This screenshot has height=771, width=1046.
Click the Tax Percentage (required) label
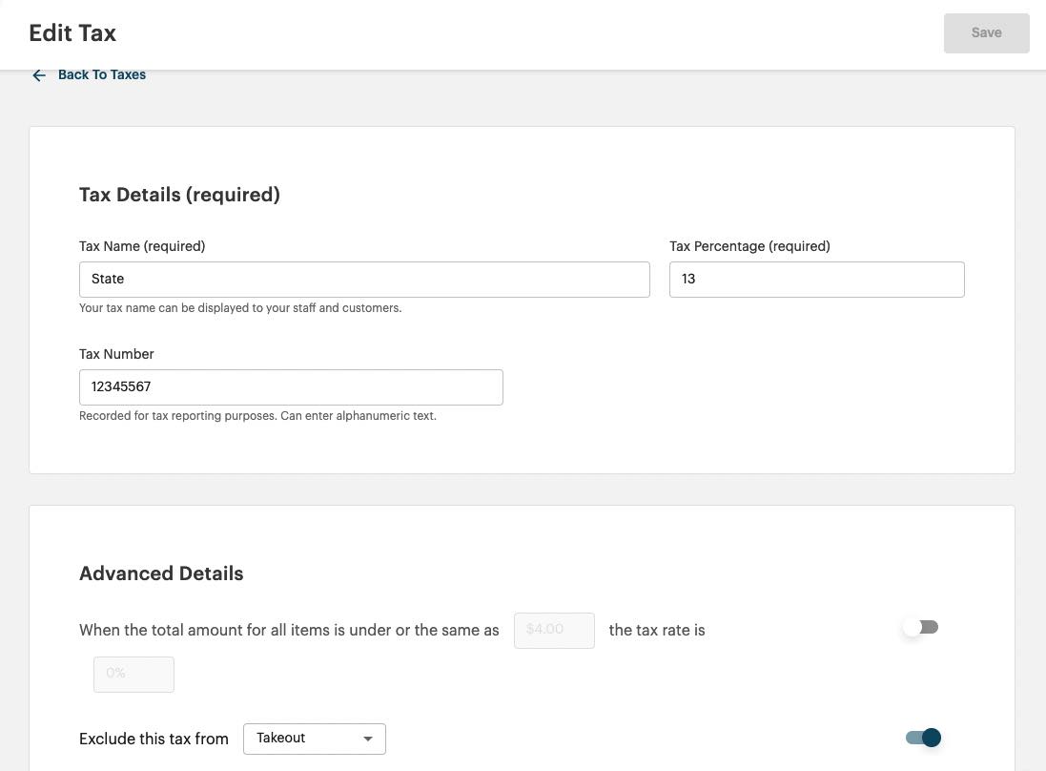point(749,246)
